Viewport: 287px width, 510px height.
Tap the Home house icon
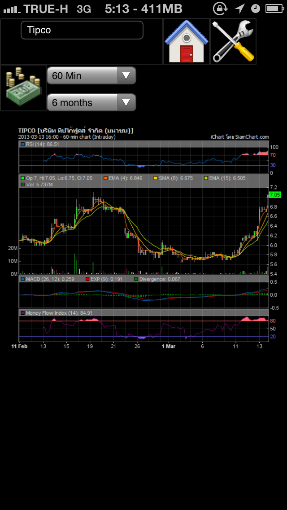click(186, 41)
